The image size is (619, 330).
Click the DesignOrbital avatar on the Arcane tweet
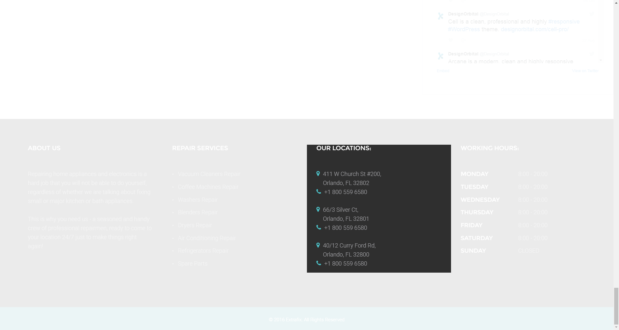click(x=440, y=56)
